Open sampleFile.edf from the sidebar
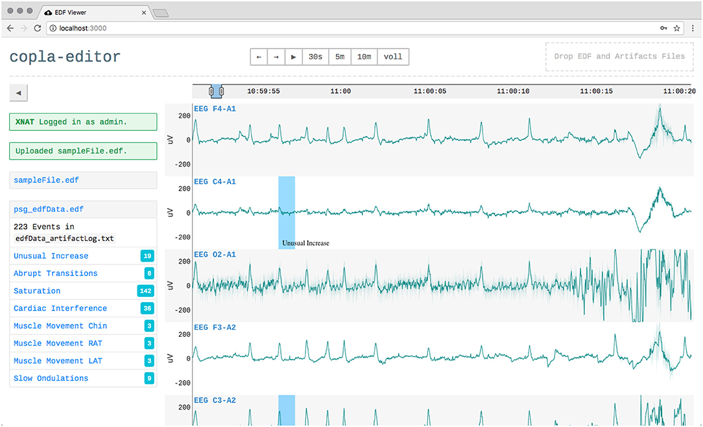The width and height of the screenshot is (703, 427). (46, 180)
